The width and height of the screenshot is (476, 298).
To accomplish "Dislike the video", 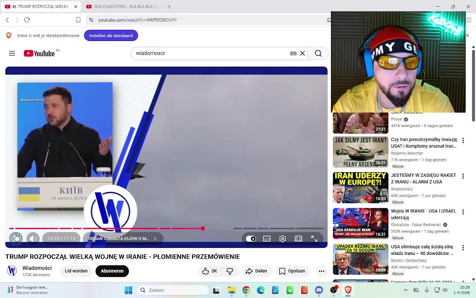I will [x=230, y=271].
